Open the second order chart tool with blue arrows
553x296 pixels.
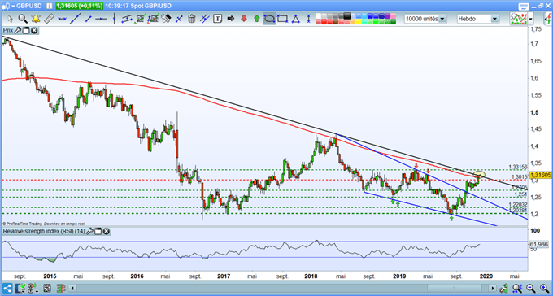pos(153,19)
